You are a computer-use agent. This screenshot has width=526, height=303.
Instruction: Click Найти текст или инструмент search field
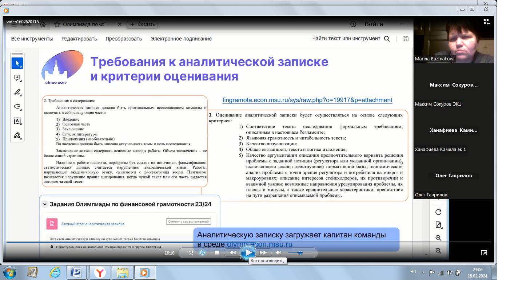pyautogui.click(x=346, y=38)
